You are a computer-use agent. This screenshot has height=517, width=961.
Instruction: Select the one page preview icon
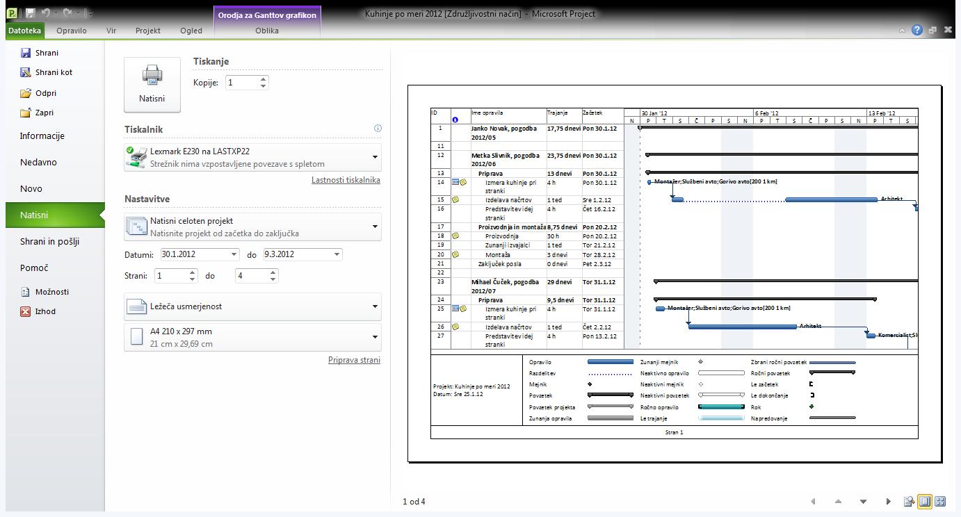click(x=924, y=502)
